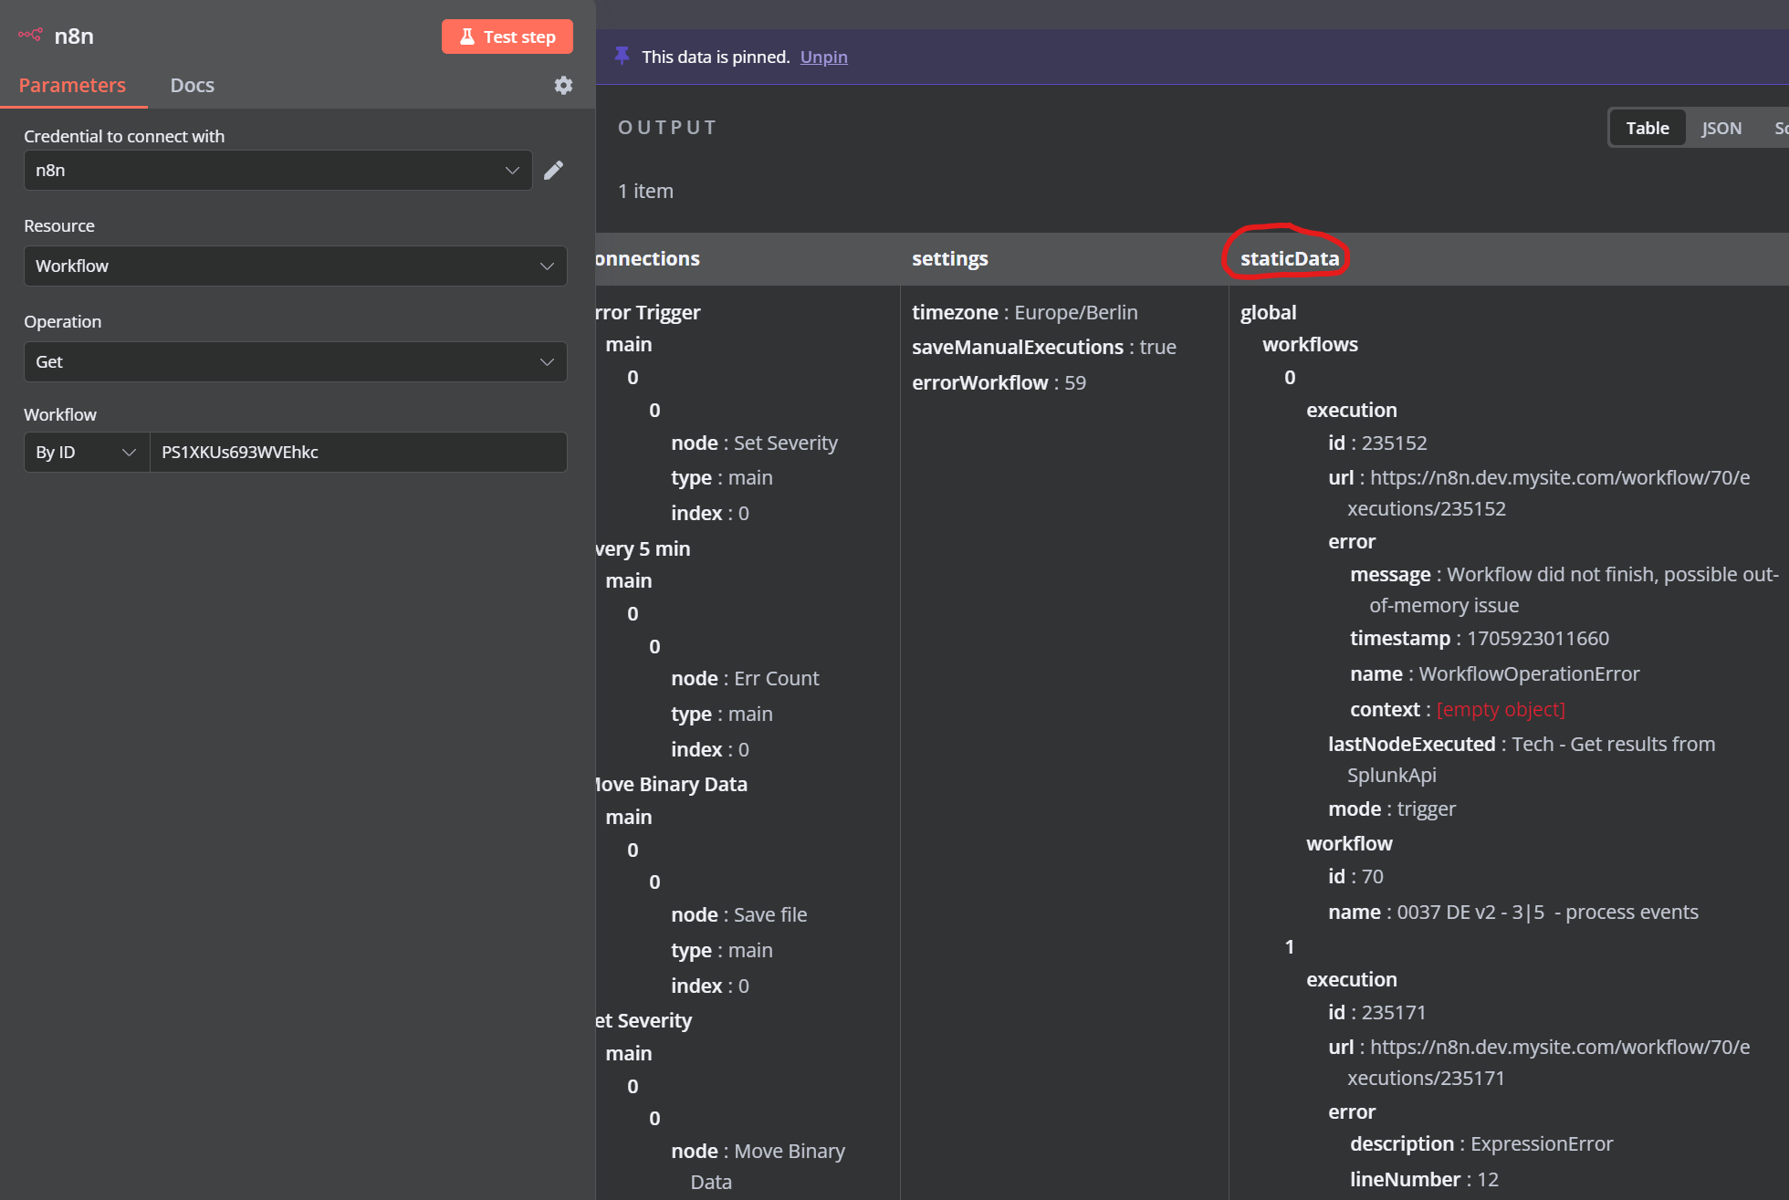The height and width of the screenshot is (1200, 1789).
Task: Click the pin icon in banner
Action: pyautogui.click(x=622, y=57)
